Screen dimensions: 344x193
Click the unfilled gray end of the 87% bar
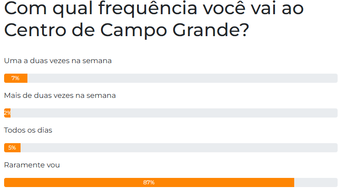pos(316,182)
